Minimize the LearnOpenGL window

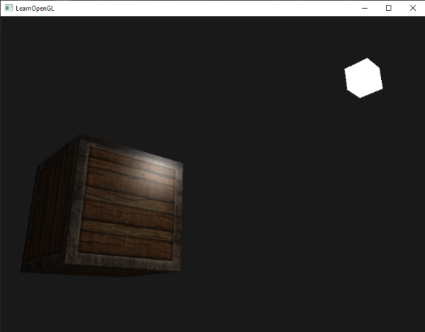[x=364, y=8]
